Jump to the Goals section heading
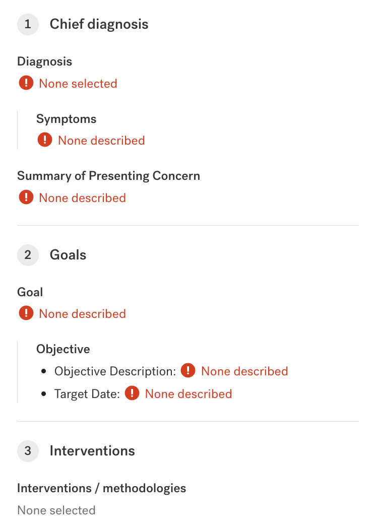Viewport: 373px width, 531px height. coord(68,255)
